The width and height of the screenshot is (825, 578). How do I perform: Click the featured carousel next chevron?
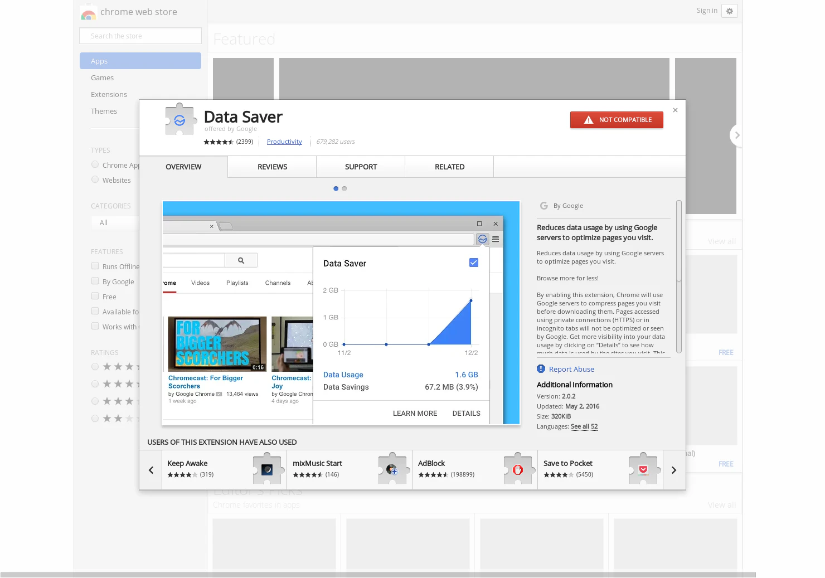[737, 135]
